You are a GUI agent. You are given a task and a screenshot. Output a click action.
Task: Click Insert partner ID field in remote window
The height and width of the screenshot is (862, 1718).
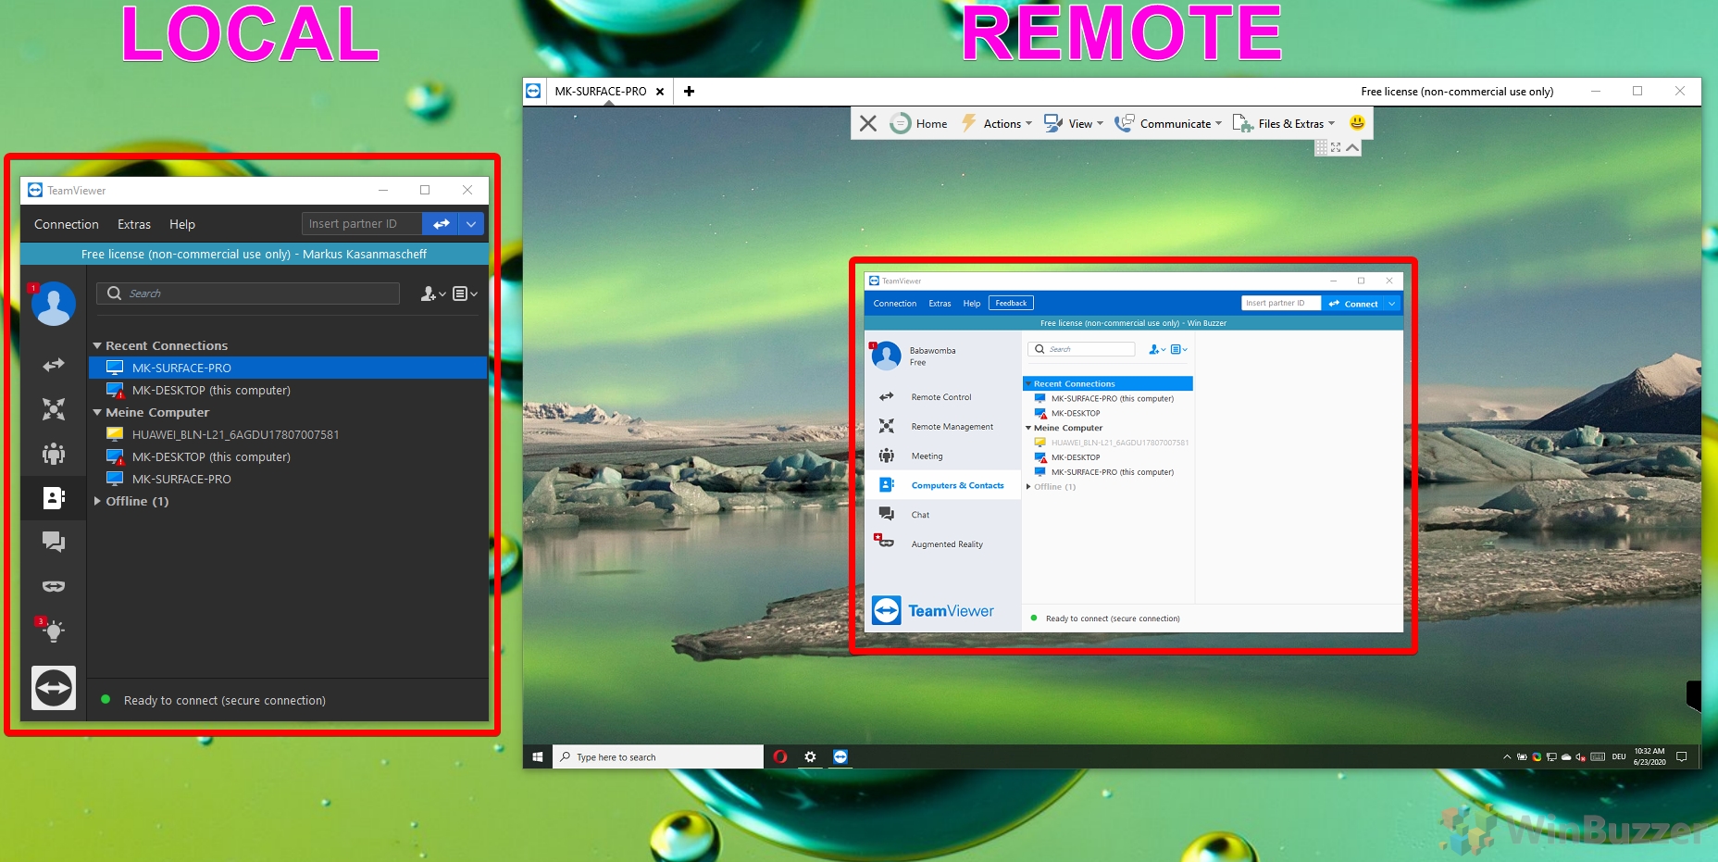(1280, 303)
